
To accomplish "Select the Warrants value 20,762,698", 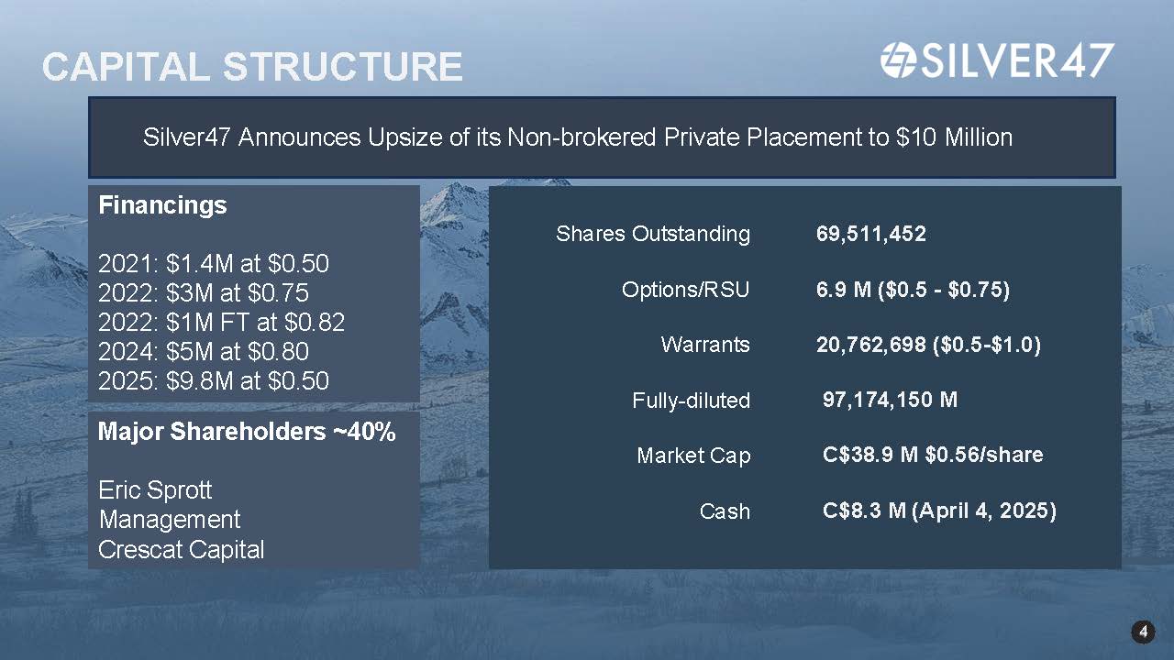I will pyautogui.click(x=928, y=345).
